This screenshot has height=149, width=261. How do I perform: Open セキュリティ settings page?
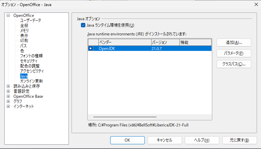[x=29, y=61]
